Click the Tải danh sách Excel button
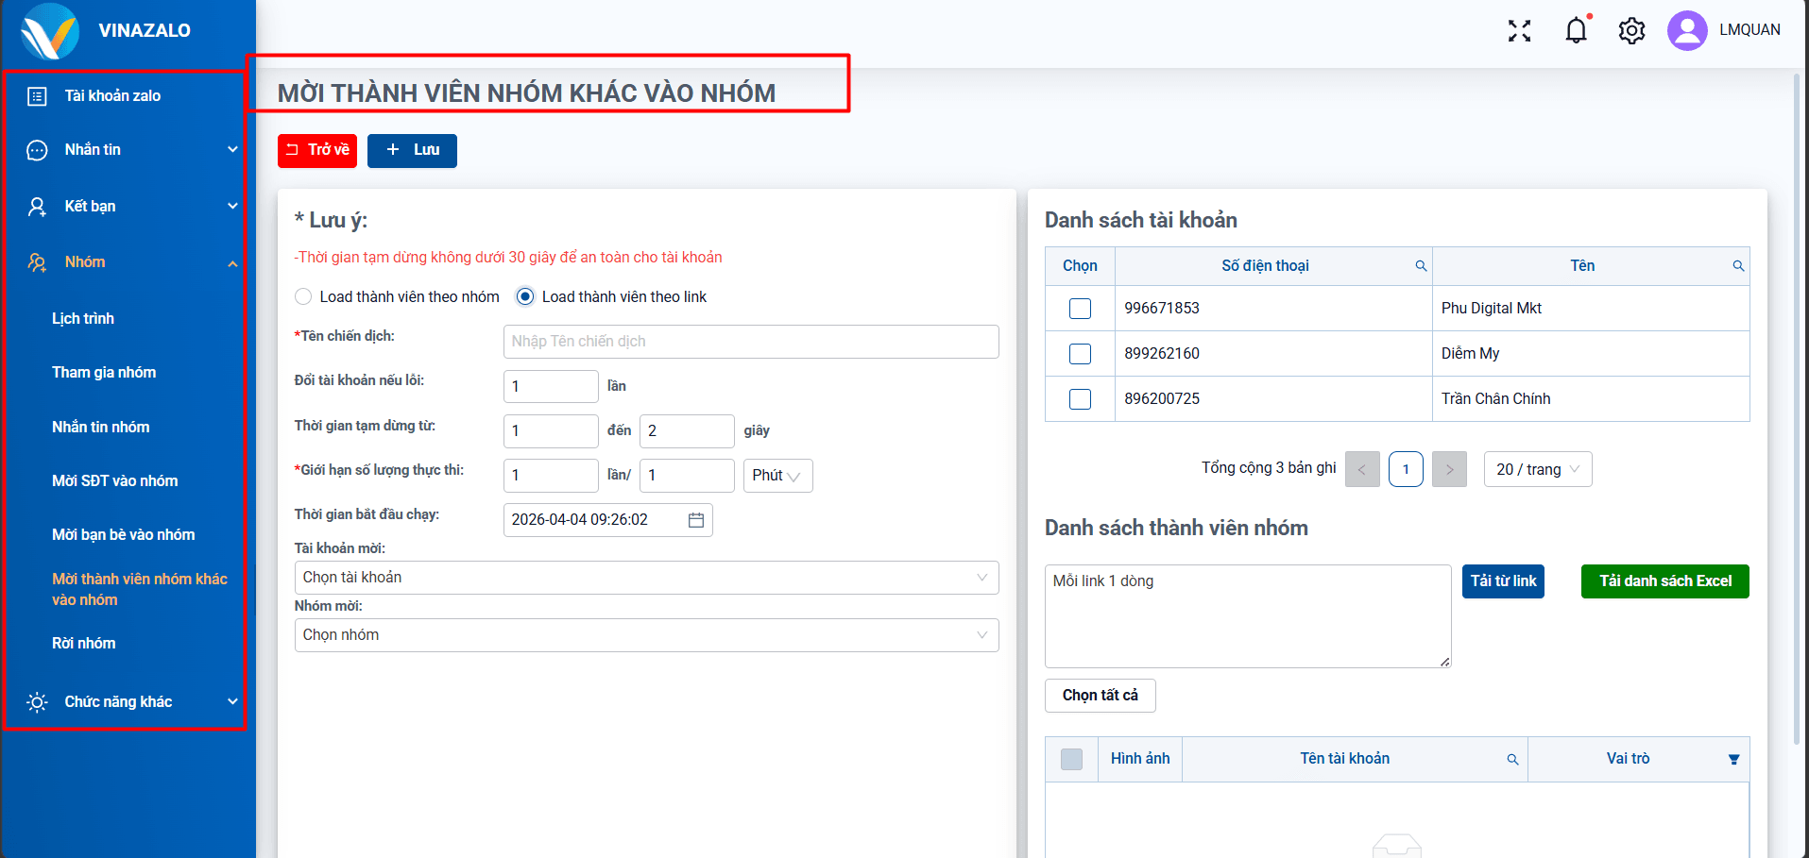Viewport: 1809px width, 858px height. click(1664, 581)
